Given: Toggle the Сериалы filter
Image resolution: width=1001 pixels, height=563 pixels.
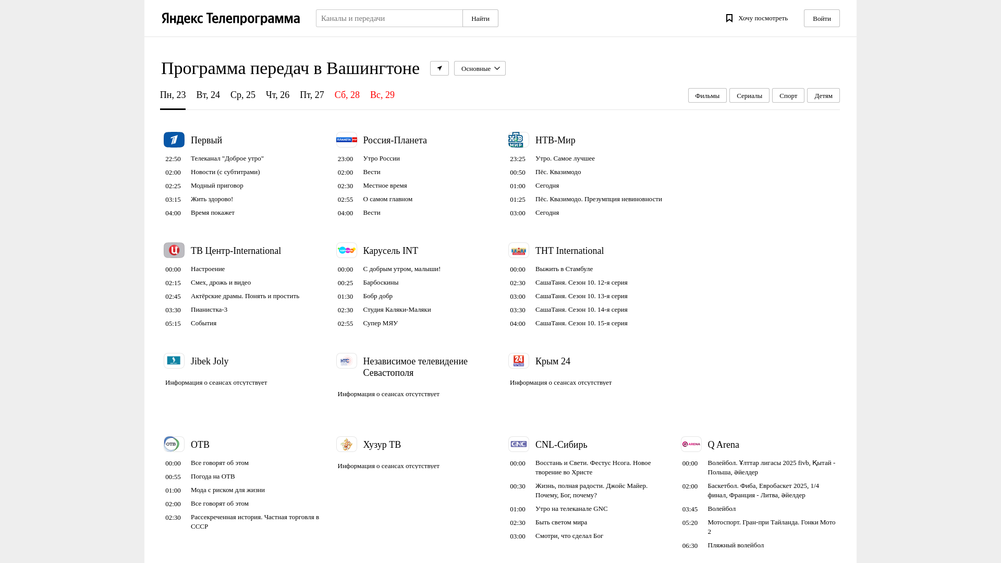Looking at the screenshot, I should coord(749,95).
